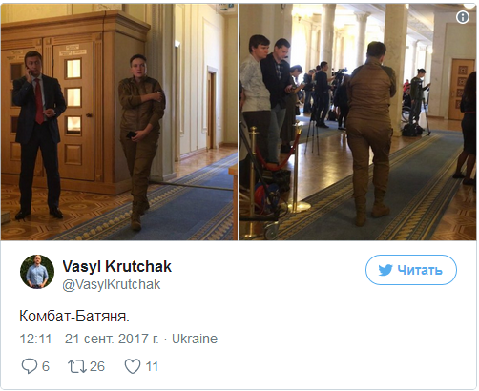Click the tweet text Комбат-Батяня
479x391 pixels.
point(74,317)
